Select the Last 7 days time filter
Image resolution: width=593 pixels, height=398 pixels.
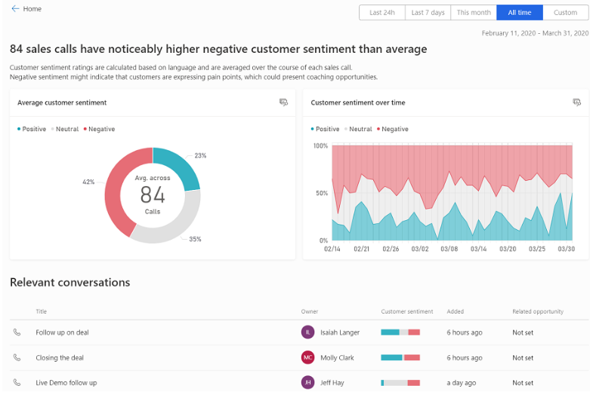point(428,13)
